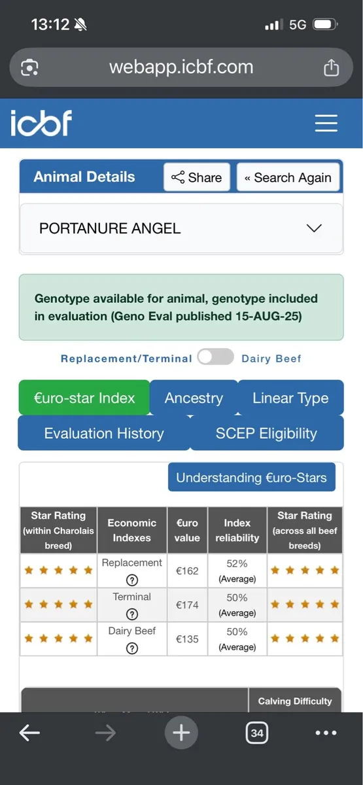Tap the browser share icon in address bar
363x785 pixels.
(331, 67)
